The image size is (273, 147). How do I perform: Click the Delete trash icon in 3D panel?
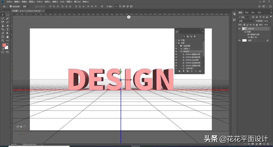pos(200,71)
